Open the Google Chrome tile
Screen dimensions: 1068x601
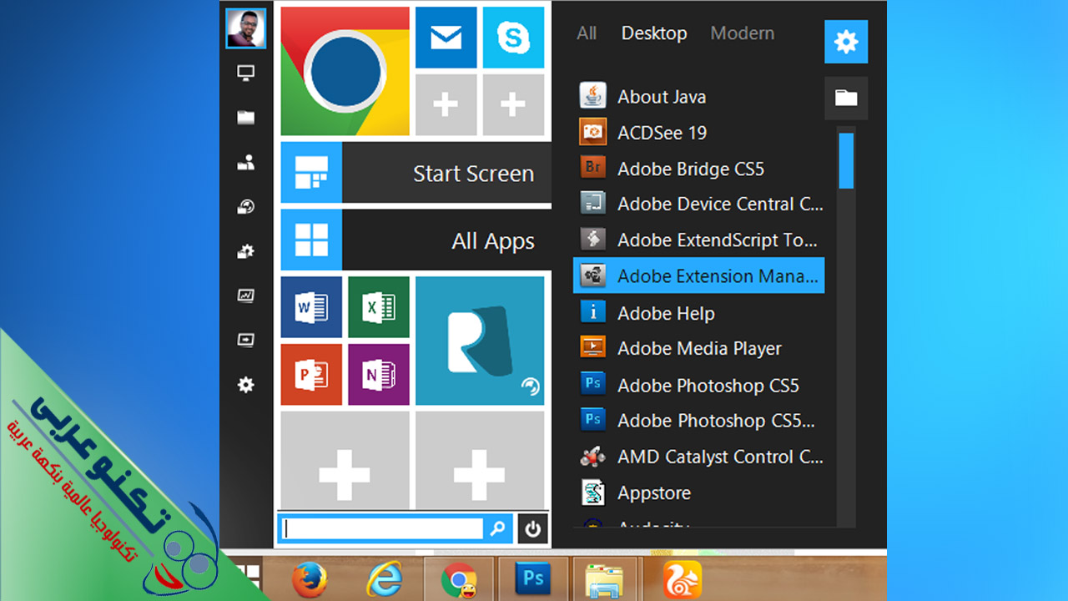click(345, 72)
